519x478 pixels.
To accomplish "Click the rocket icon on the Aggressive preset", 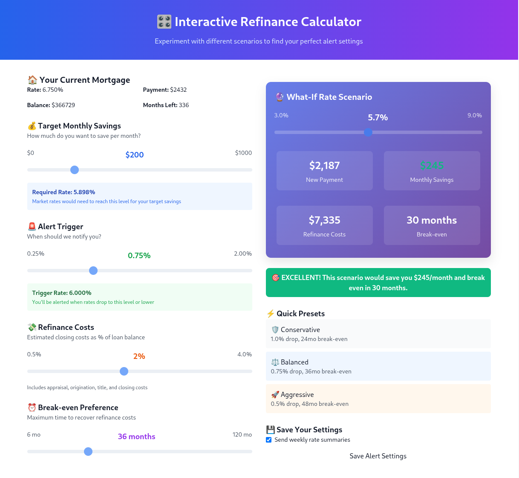I will tap(276, 394).
